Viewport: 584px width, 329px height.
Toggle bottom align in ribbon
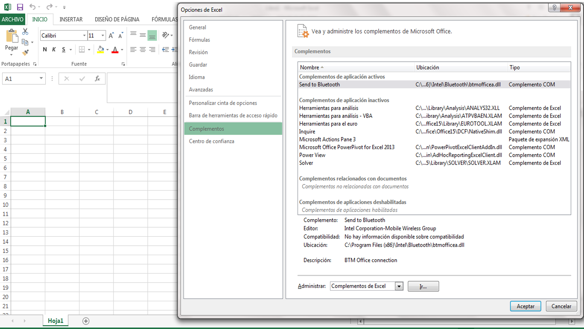[x=152, y=35]
